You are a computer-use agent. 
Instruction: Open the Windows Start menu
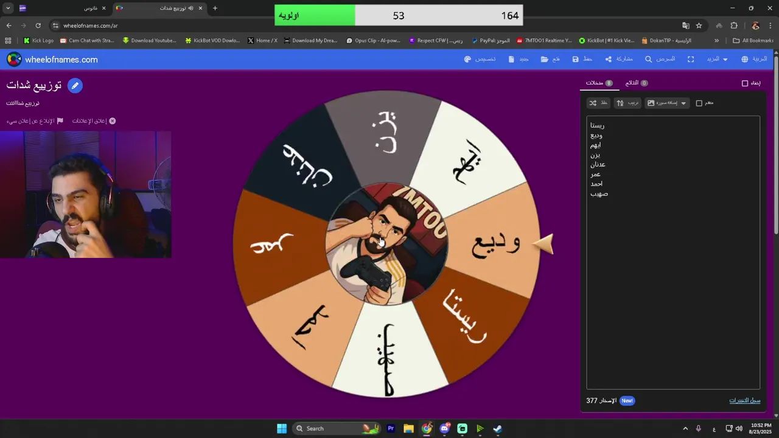pos(282,428)
